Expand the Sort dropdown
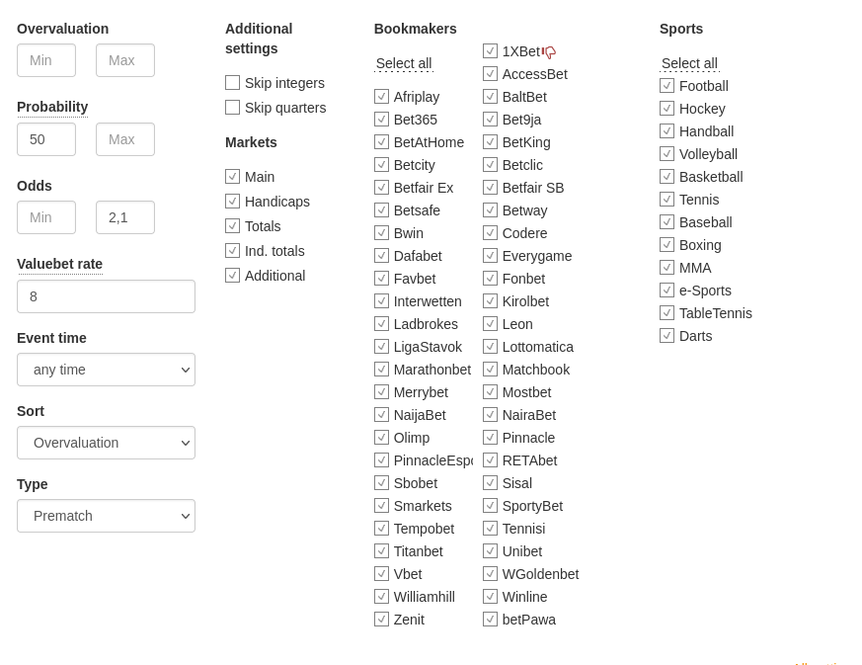 tap(106, 443)
